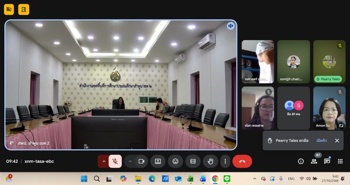Toggle the camera on or off
Viewport: 350px width, 185px height.
point(141,161)
